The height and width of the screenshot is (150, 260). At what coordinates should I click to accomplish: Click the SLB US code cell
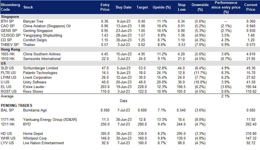click(7, 68)
